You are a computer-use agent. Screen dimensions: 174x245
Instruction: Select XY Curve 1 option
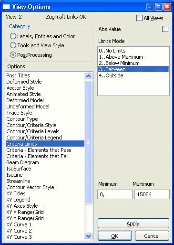tap(45, 224)
